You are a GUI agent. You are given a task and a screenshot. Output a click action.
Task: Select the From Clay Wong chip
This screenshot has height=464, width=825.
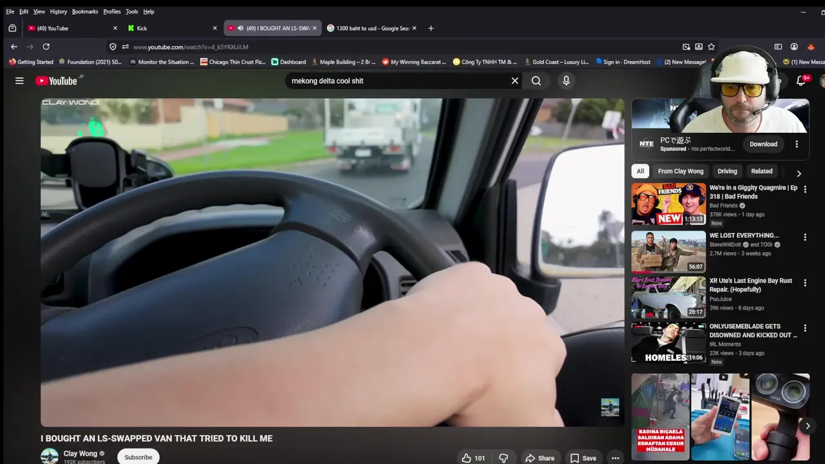tap(681, 171)
